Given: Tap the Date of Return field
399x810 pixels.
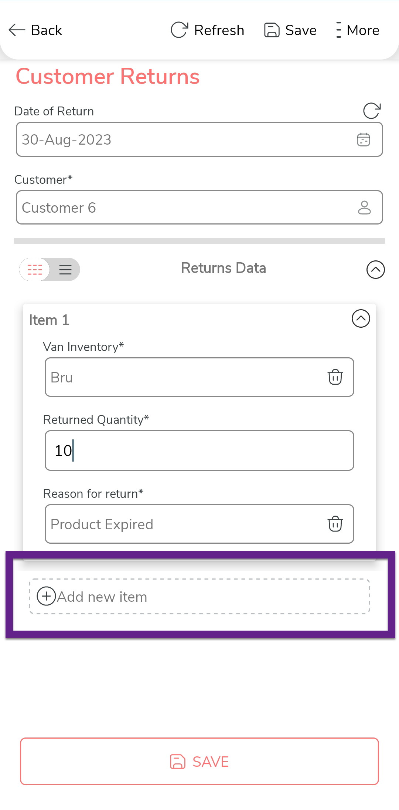Looking at the screenshot, I should pyautogui.click(x=185, y=139).
